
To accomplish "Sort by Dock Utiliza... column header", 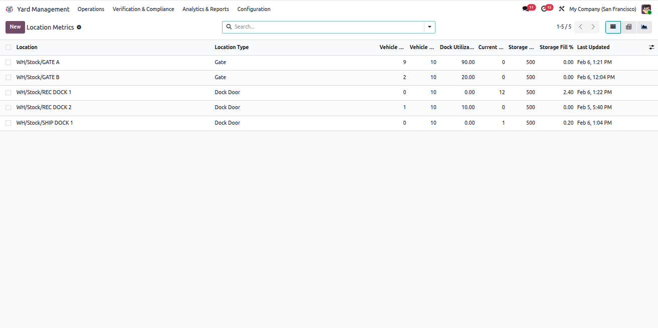I will 457,47.
